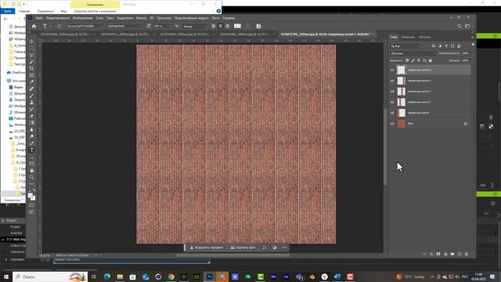Select the Gradient tool

31,123
